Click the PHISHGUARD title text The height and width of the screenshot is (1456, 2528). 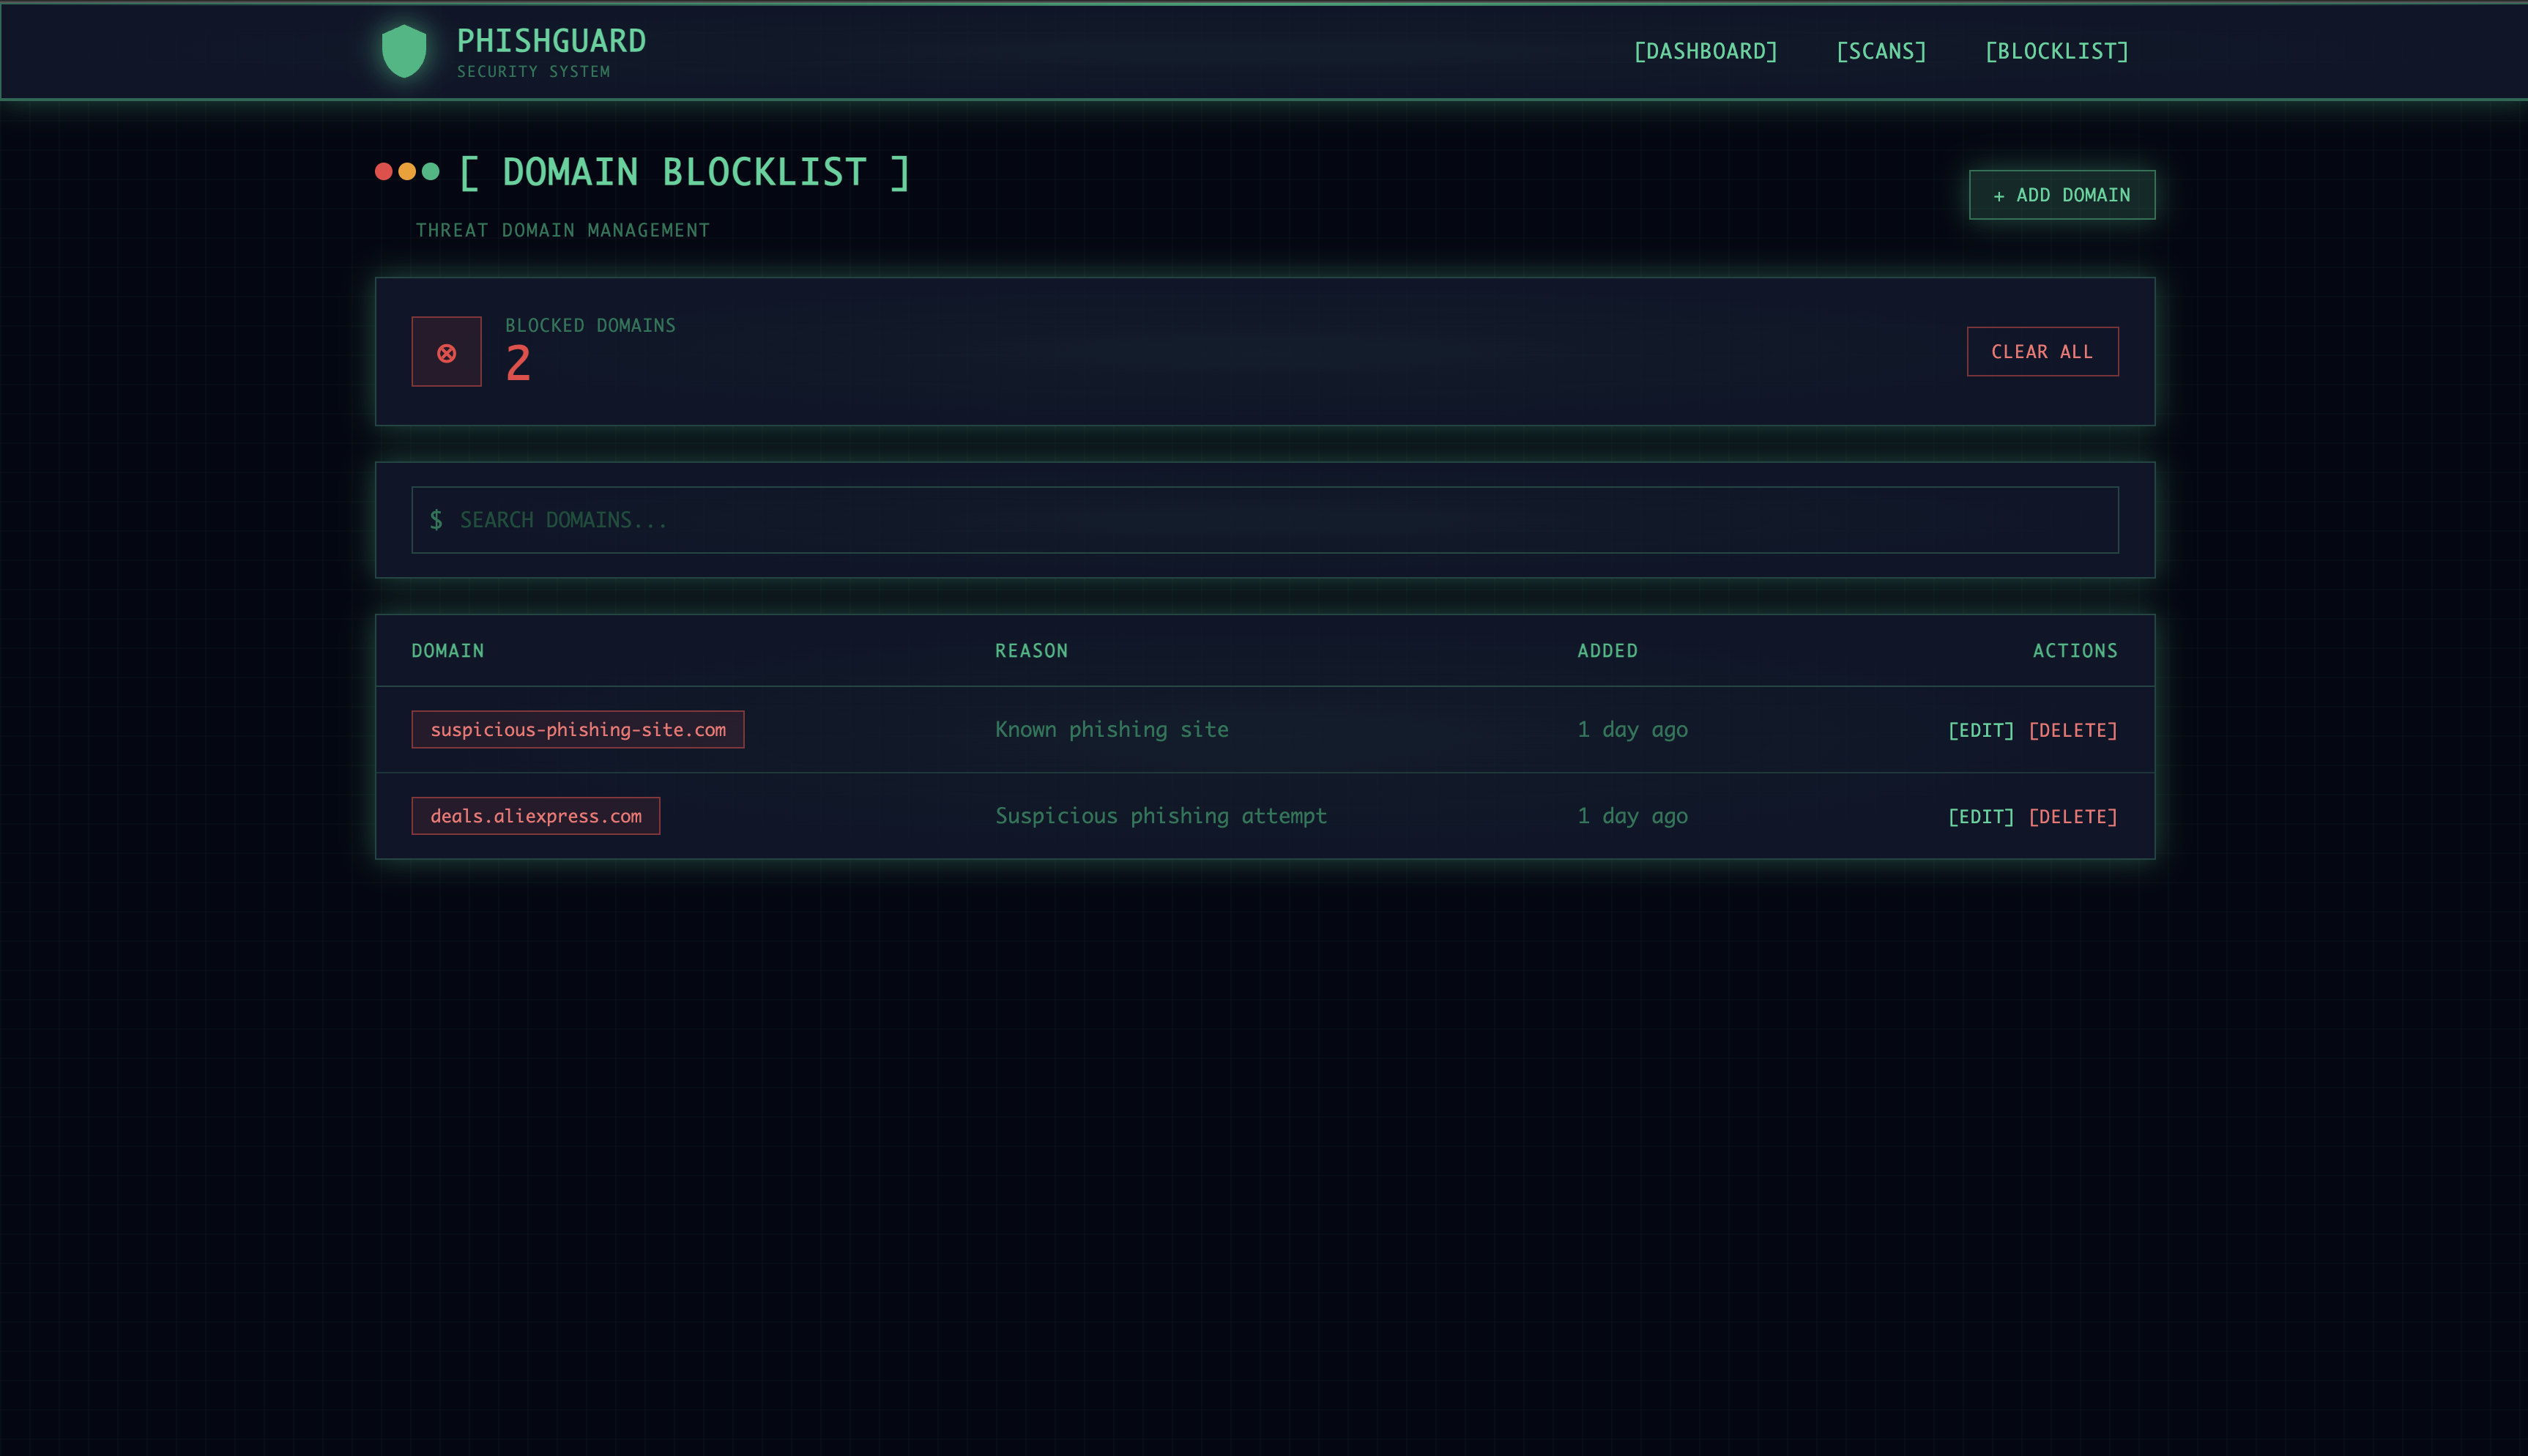pyautogui.click(x=551, y=41)
